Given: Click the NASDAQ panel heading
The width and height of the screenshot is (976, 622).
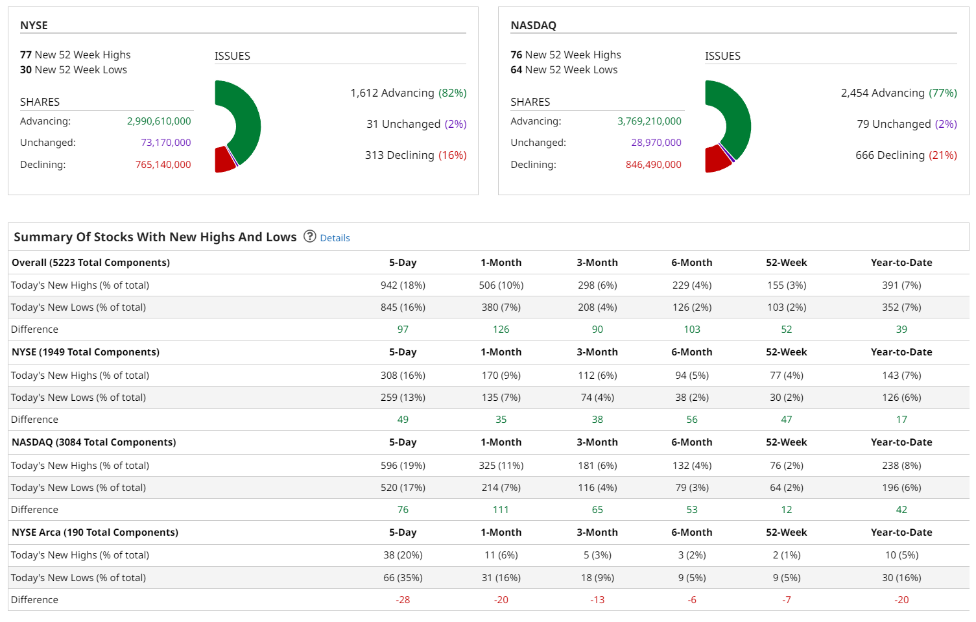Looking at the screenshot, I should point(533,25).
